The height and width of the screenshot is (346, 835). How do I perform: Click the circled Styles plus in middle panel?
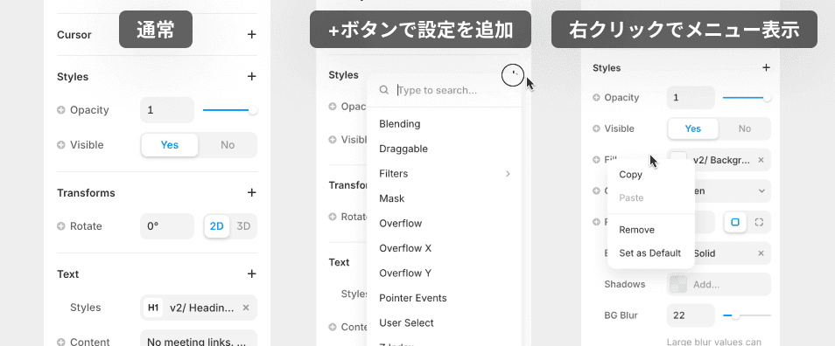[512, 75]
